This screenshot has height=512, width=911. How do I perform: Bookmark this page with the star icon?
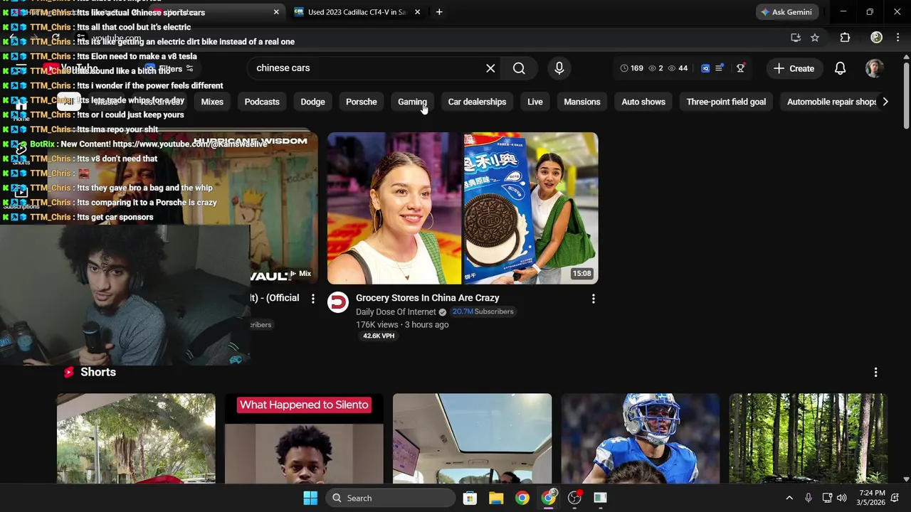[815, 38]
